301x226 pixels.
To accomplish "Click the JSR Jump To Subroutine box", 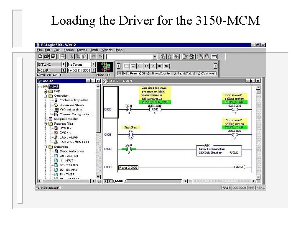I will tap(219, 151).
